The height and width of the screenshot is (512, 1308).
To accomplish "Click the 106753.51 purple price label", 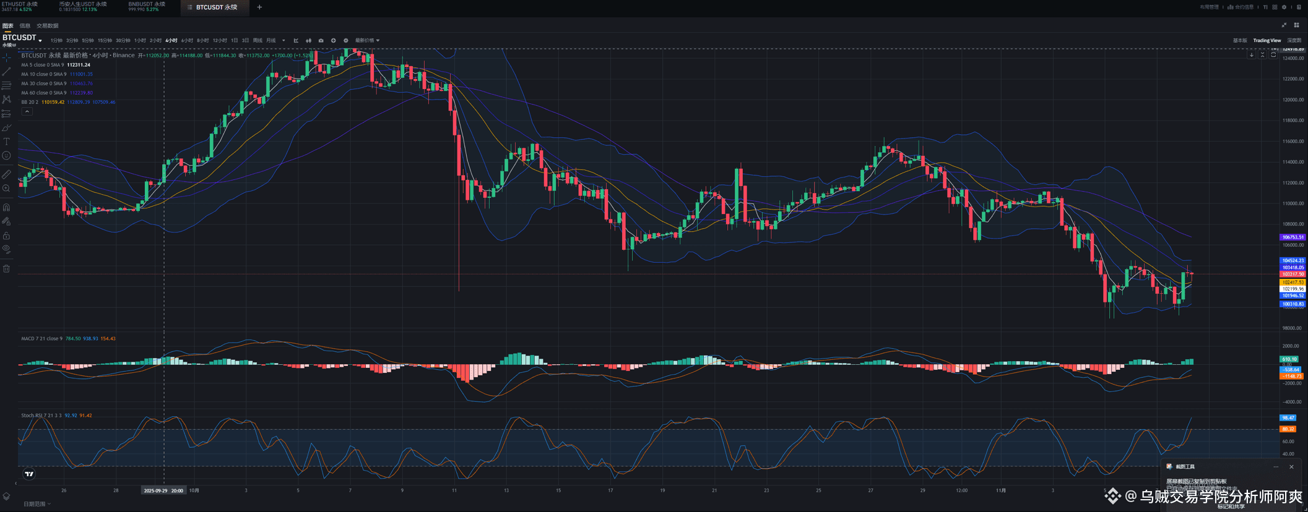I will [x=1293, y=237].
